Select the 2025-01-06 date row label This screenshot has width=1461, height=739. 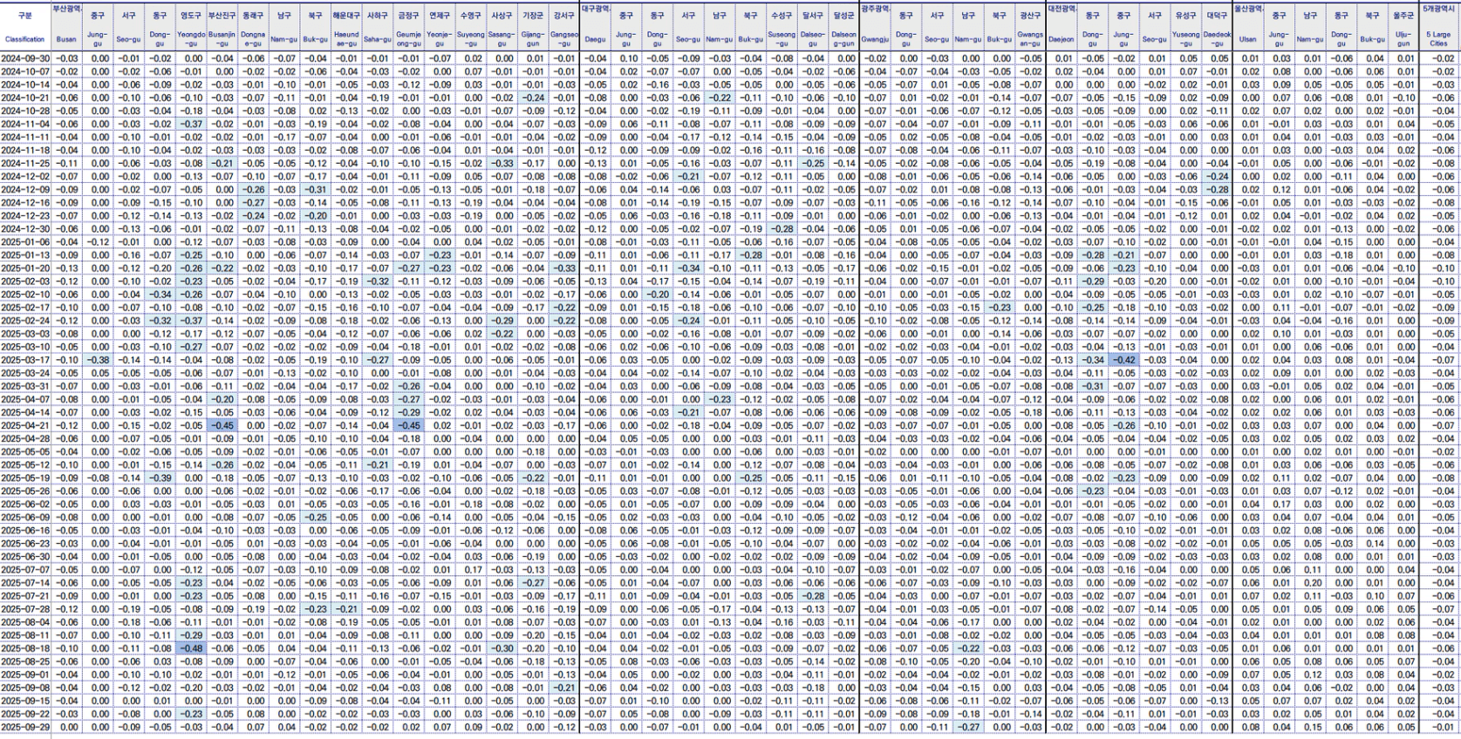pyautogui.click(x=25, y=242)
